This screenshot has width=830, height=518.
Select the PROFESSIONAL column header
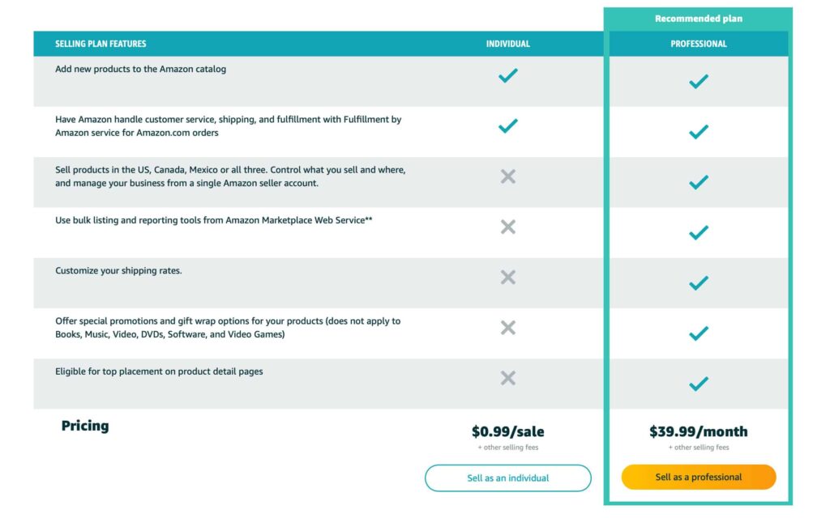pyautogui.click(x=698, y=44)
